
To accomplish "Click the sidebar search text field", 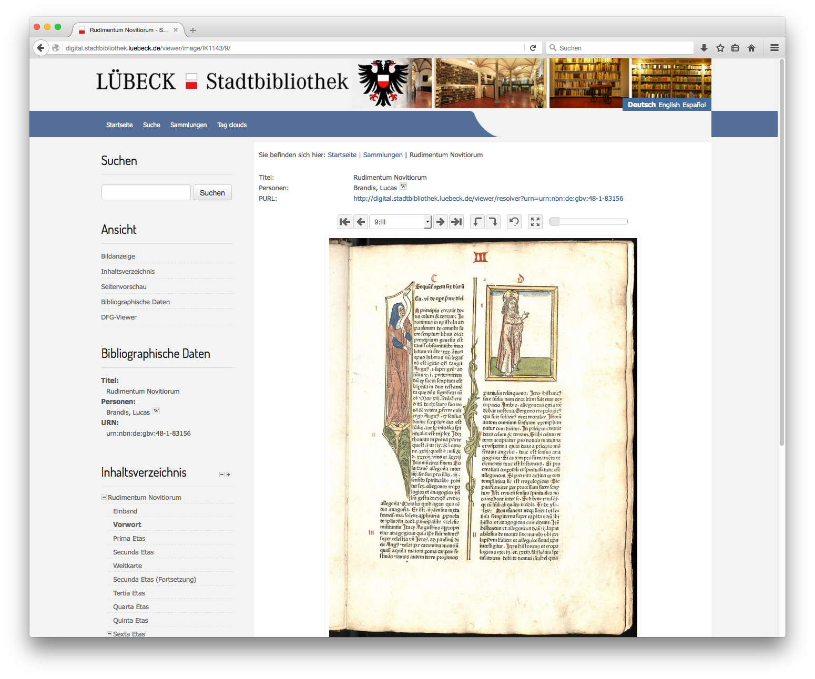I will pyautogui.click(x=146, y=192).
